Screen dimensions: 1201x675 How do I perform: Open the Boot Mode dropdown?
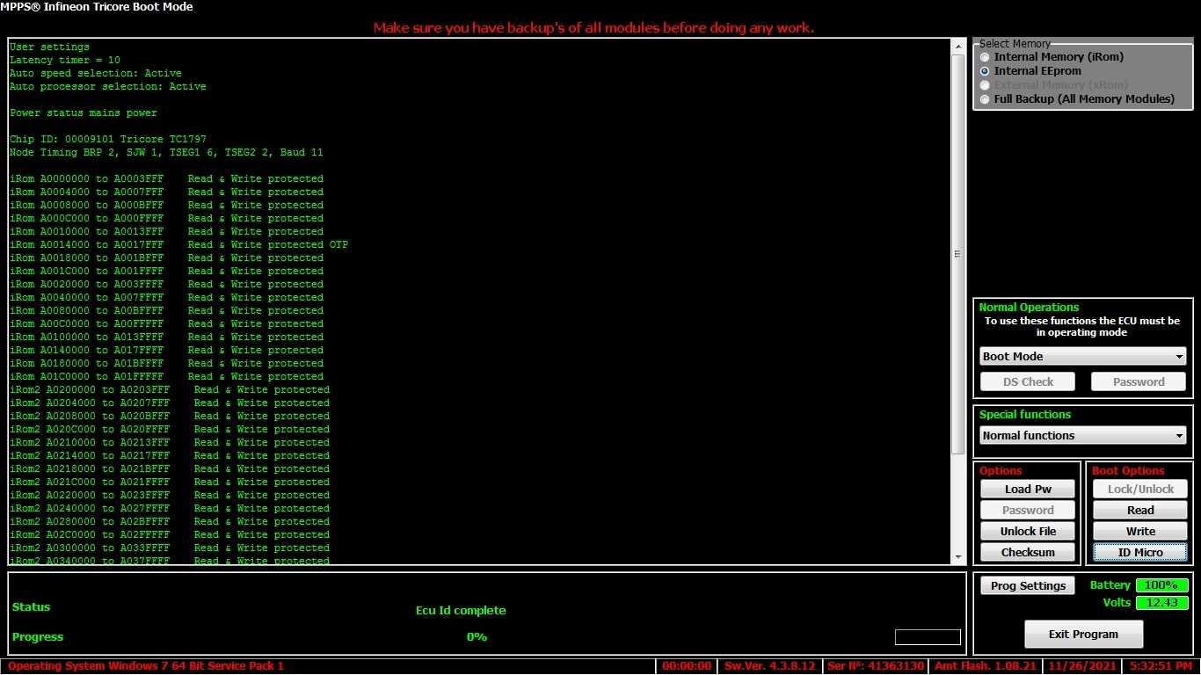[x=1083, y=356]
